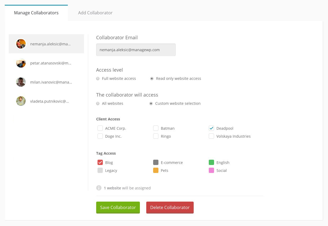The height and width of the screenshot is (226, 328).
Task: Select Full website access radio button
Action: (98, 79)
